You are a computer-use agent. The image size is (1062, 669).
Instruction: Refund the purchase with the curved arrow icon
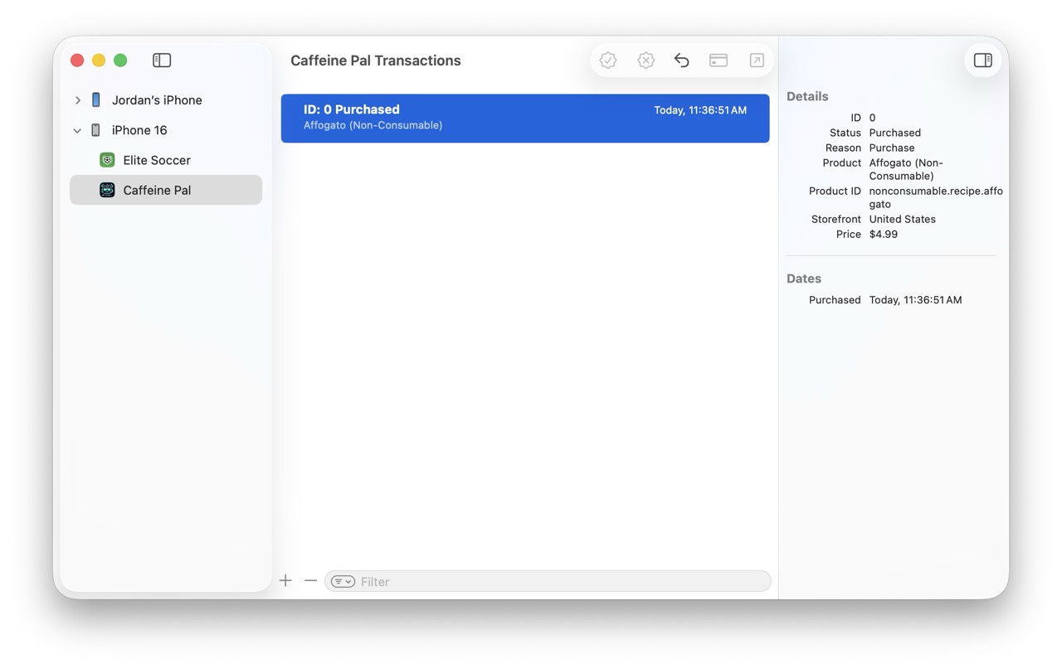coord(682,61)
